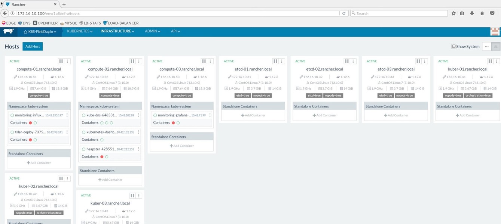The height and width of the screenshot is (224, 501).
Task: Reload the page in browser
Action: pyautogui.click(x=344, y=13)
